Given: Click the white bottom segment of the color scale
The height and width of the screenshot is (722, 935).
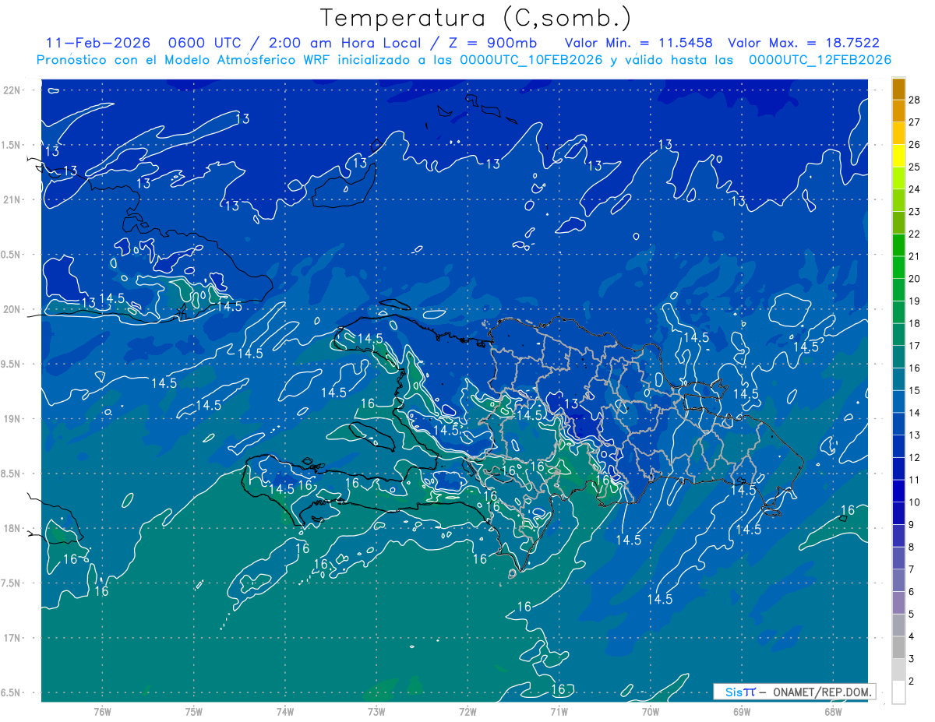Looking at the screenshot, I should click(x=898, y=692).
